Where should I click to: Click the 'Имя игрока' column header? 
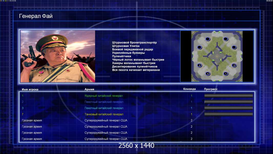(30, 90)
